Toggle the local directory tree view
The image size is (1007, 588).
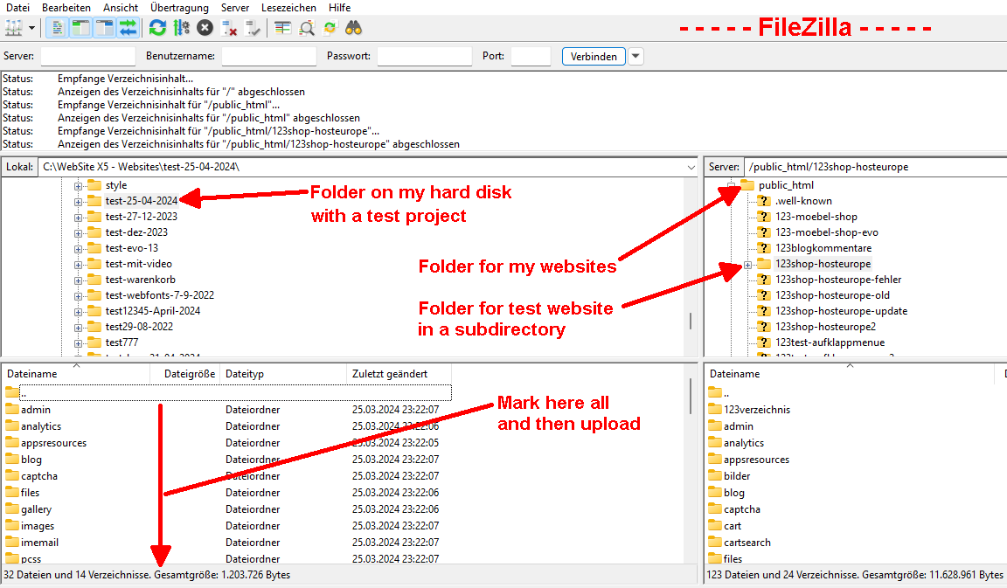click(x=80, y=28)
